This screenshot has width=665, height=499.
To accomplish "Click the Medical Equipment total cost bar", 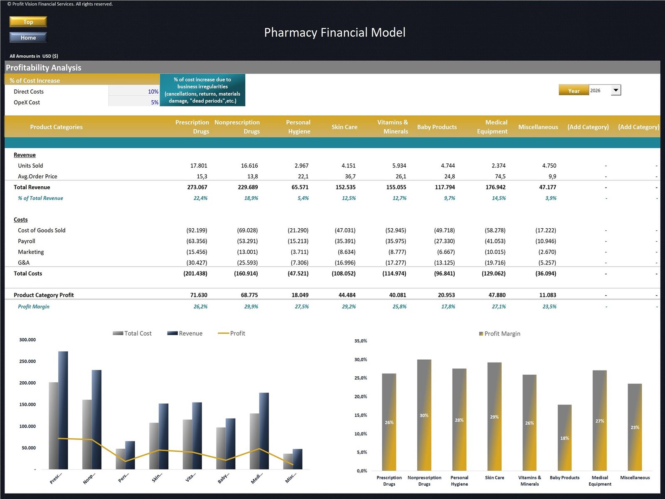I will click(x=254, y=441).
